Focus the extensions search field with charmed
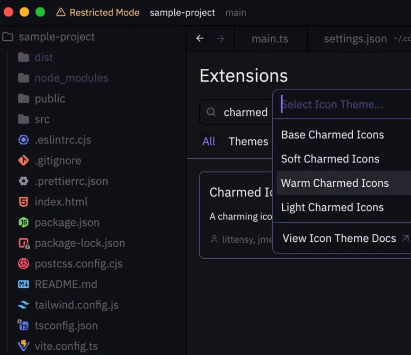The width and height of the screenshot is (411, 355). [x=236, y=112]
